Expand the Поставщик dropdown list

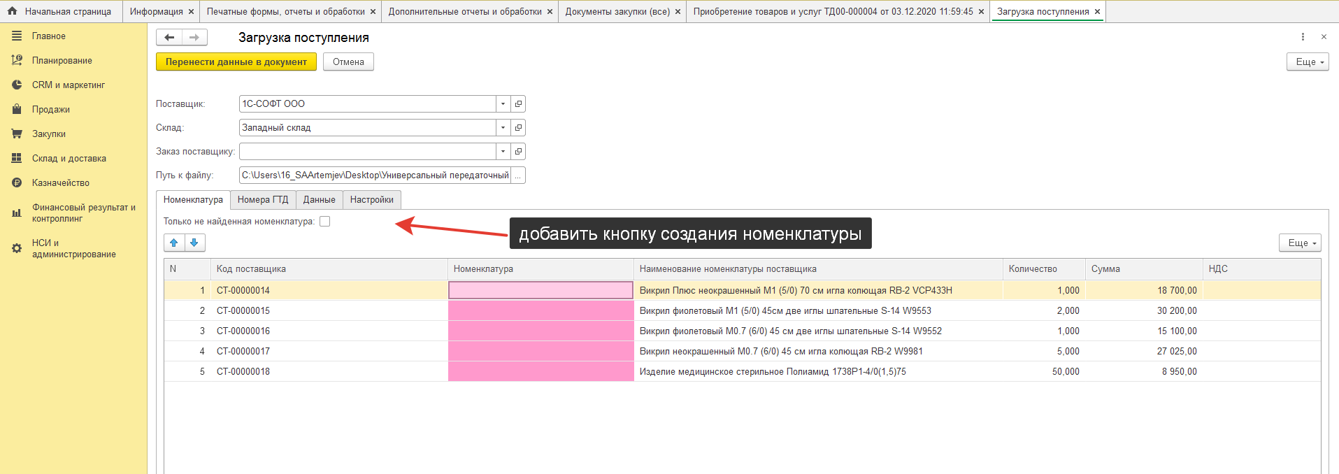(503, 104)
